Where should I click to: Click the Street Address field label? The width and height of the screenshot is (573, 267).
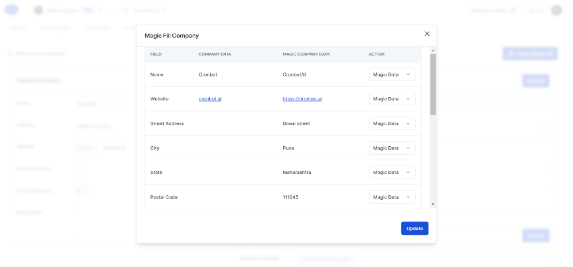(x=167, y=123)
